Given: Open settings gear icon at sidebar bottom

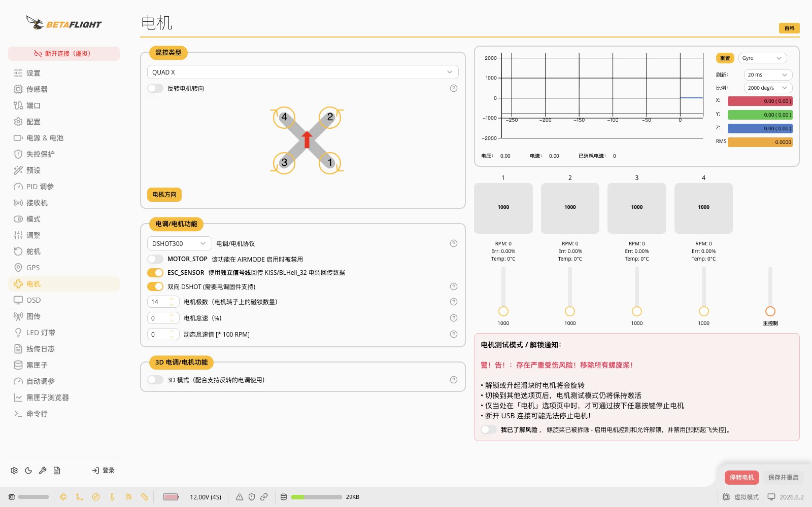Looking at the screenshot, I should [x=14, y=470].
